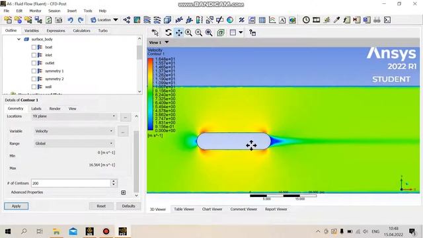Click the Color Map sphere icon
Screen dimensions: 423x238
(230, 20)
